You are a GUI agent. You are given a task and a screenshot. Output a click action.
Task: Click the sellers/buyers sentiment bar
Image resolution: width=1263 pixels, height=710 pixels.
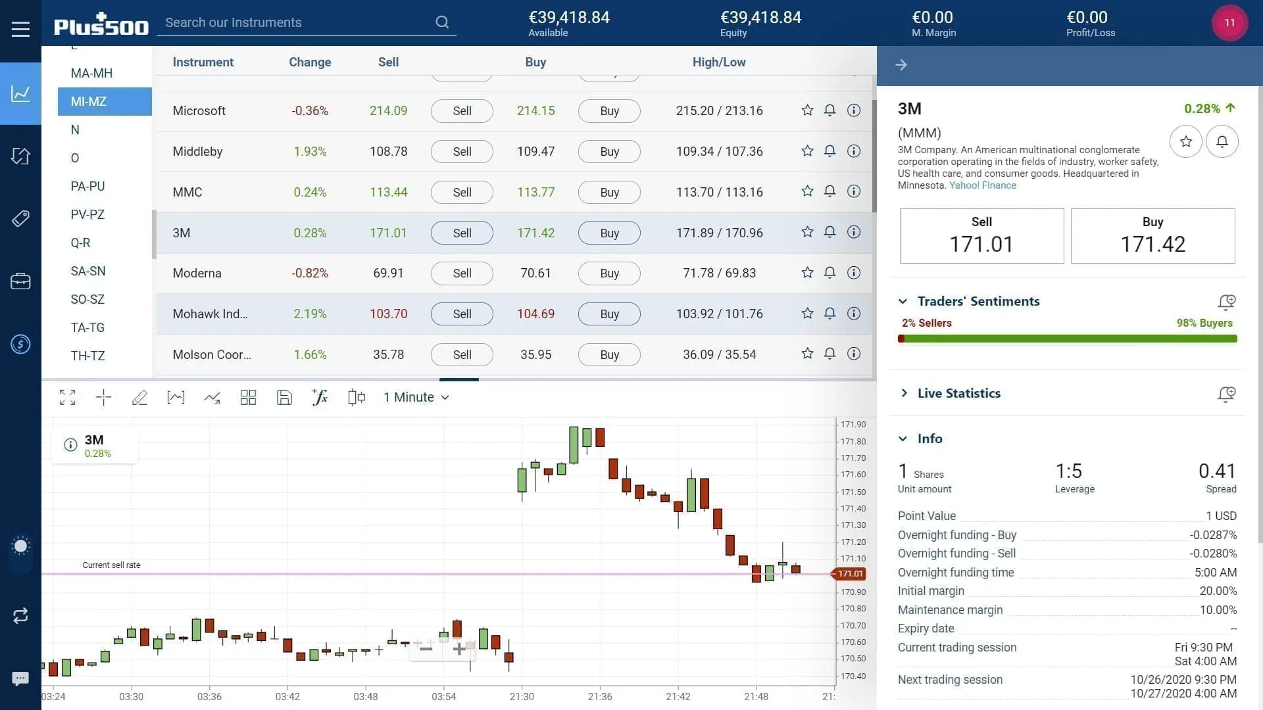(1067, 339)
